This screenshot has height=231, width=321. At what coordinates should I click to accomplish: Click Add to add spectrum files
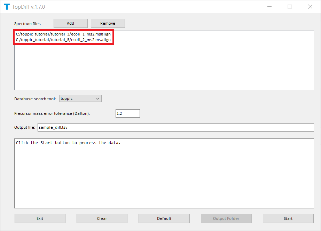(x=70, y=23)
